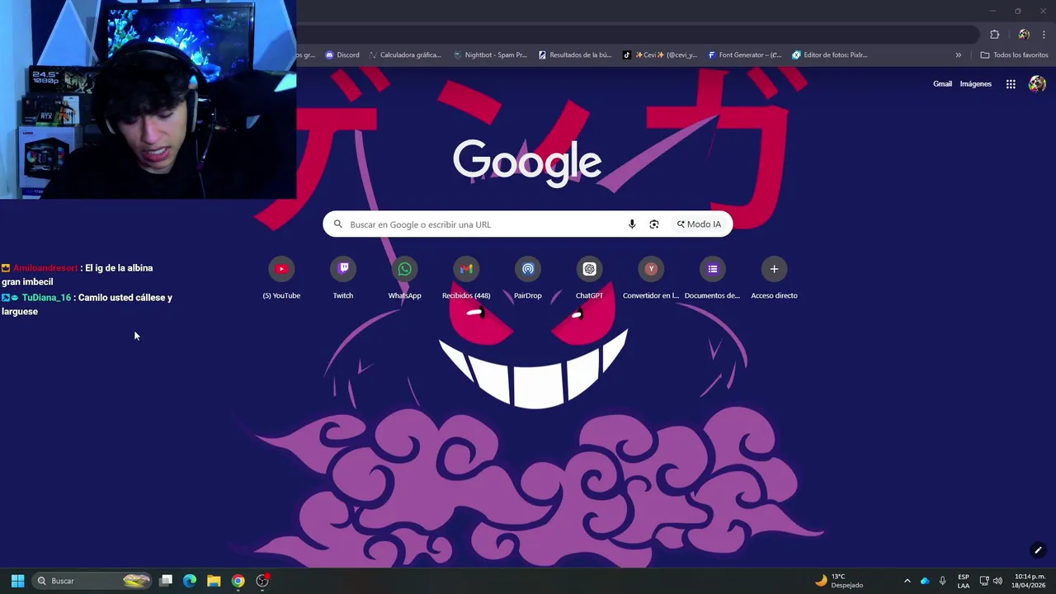The image size is (1056, 594).
Task: Open the OneDrive tray icon
Action: point(925,581)
